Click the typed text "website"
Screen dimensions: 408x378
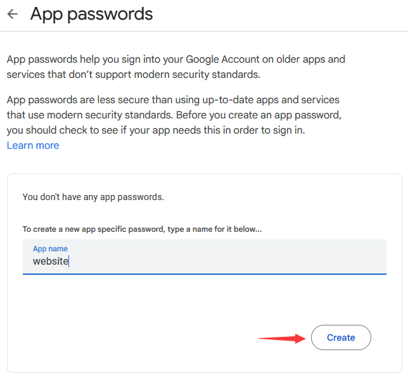[x=51, y=261]
